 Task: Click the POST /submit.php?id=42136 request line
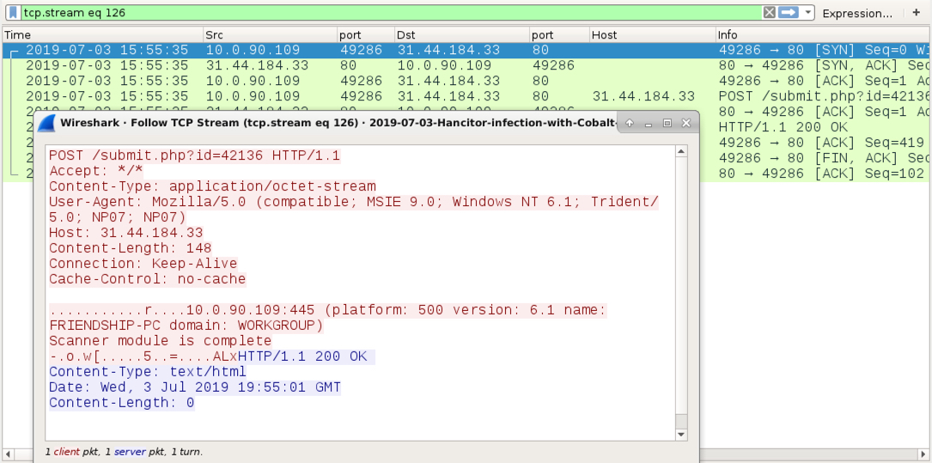pyautogui.click(x=194, y=155)
